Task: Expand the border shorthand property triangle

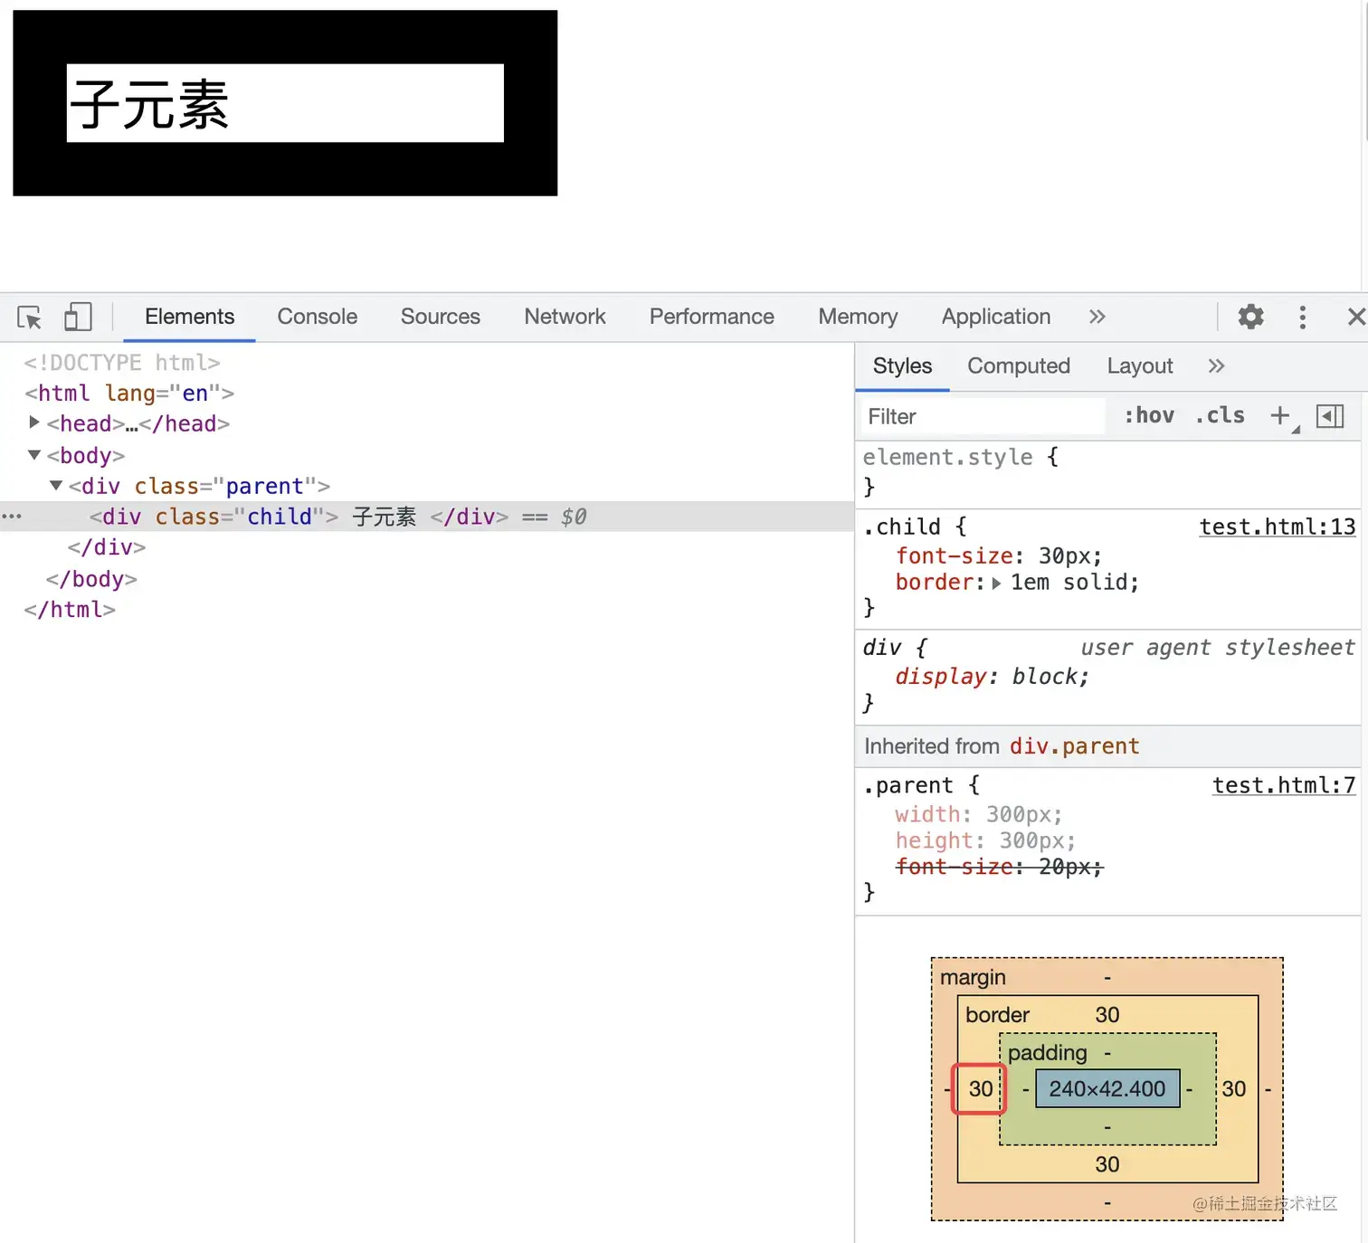Action: [x=996, y=584]
